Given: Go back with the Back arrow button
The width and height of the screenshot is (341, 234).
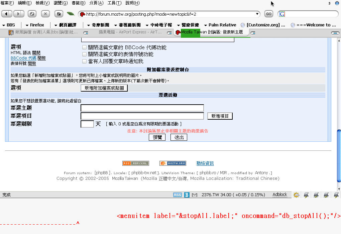Looking at the screenshot, I should 7,14.
